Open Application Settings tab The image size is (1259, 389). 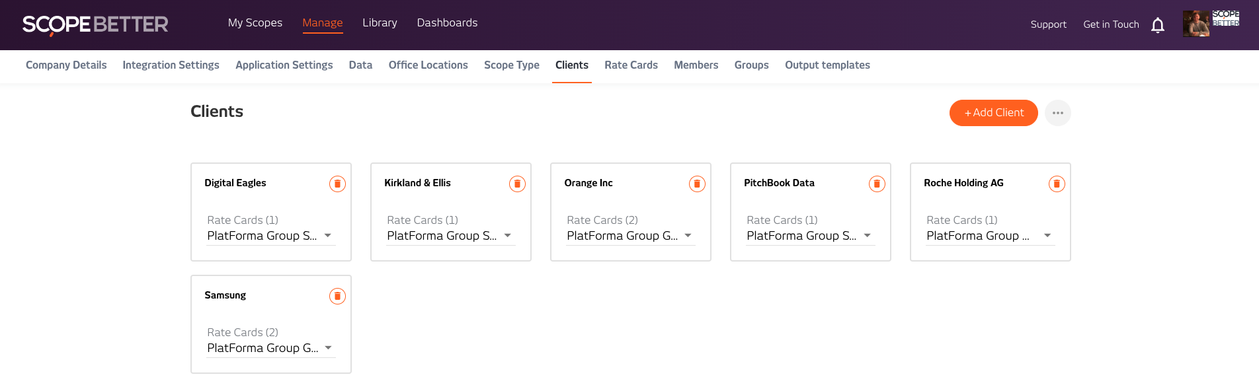tap(284, 65)
